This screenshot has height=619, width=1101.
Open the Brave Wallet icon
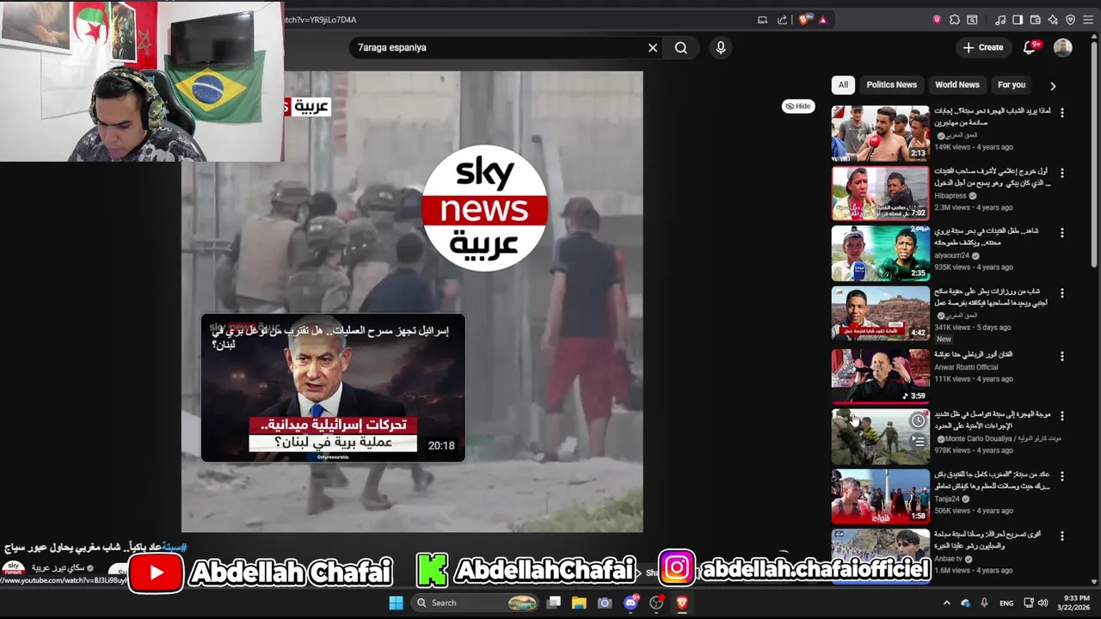tap(1036, 20)
